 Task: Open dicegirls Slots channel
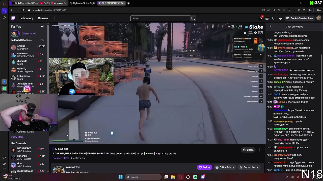(28, 62)
